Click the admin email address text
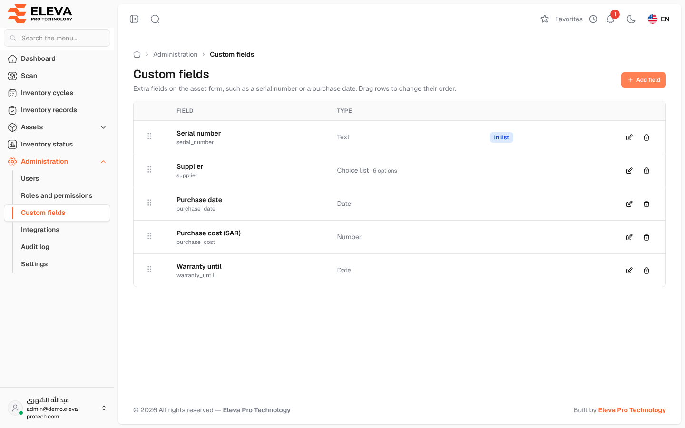The height and width of the screenshot is (428, 685). point(53,413)
